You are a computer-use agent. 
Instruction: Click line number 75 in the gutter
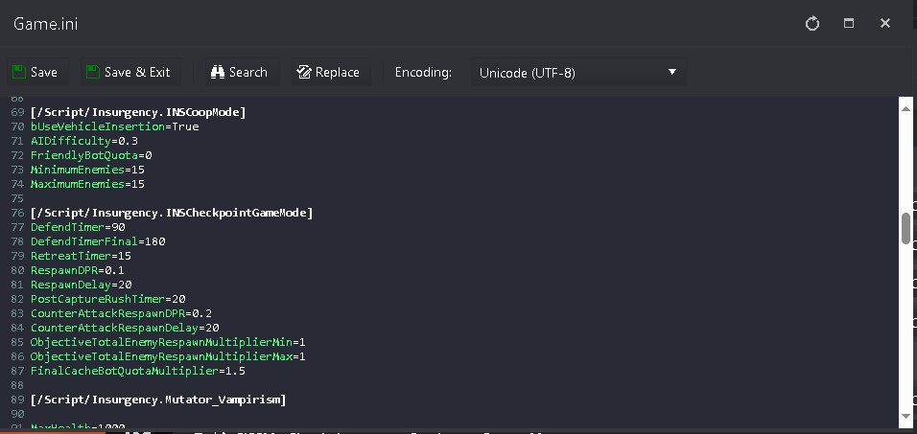pos(17,198)
